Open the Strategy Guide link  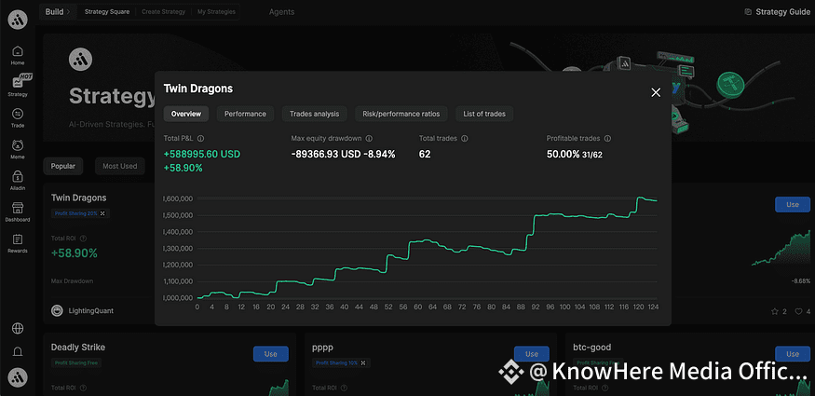pyautogui.click(x=776, y=12)
